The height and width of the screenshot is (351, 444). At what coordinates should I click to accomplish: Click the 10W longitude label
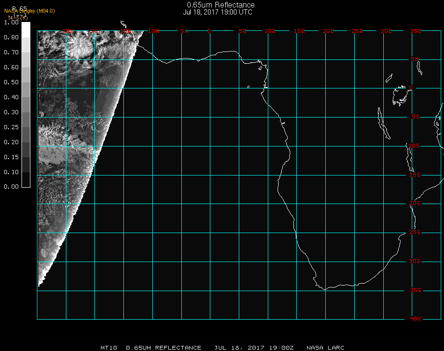point(154,31)
